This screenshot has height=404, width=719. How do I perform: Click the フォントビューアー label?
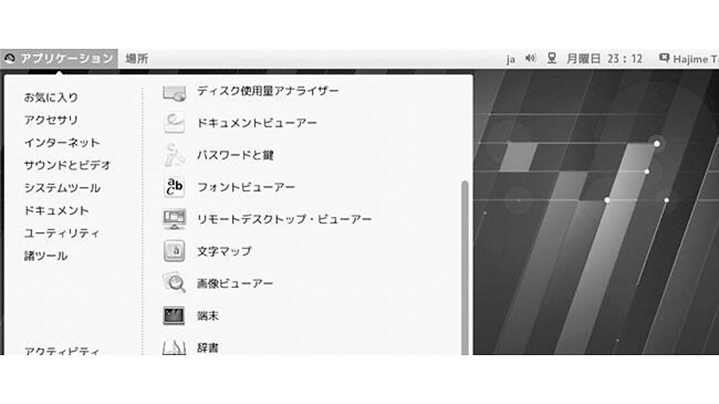coord(246,187)
